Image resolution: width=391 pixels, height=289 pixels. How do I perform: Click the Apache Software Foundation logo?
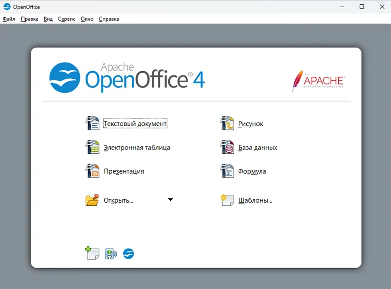tap(318, 81)
